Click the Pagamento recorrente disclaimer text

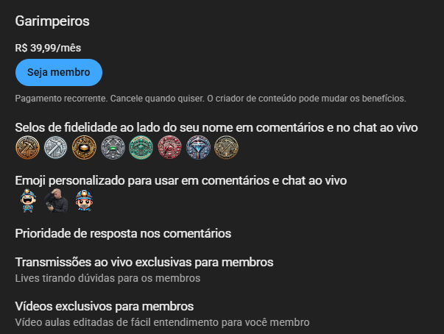tap(211, 99)
